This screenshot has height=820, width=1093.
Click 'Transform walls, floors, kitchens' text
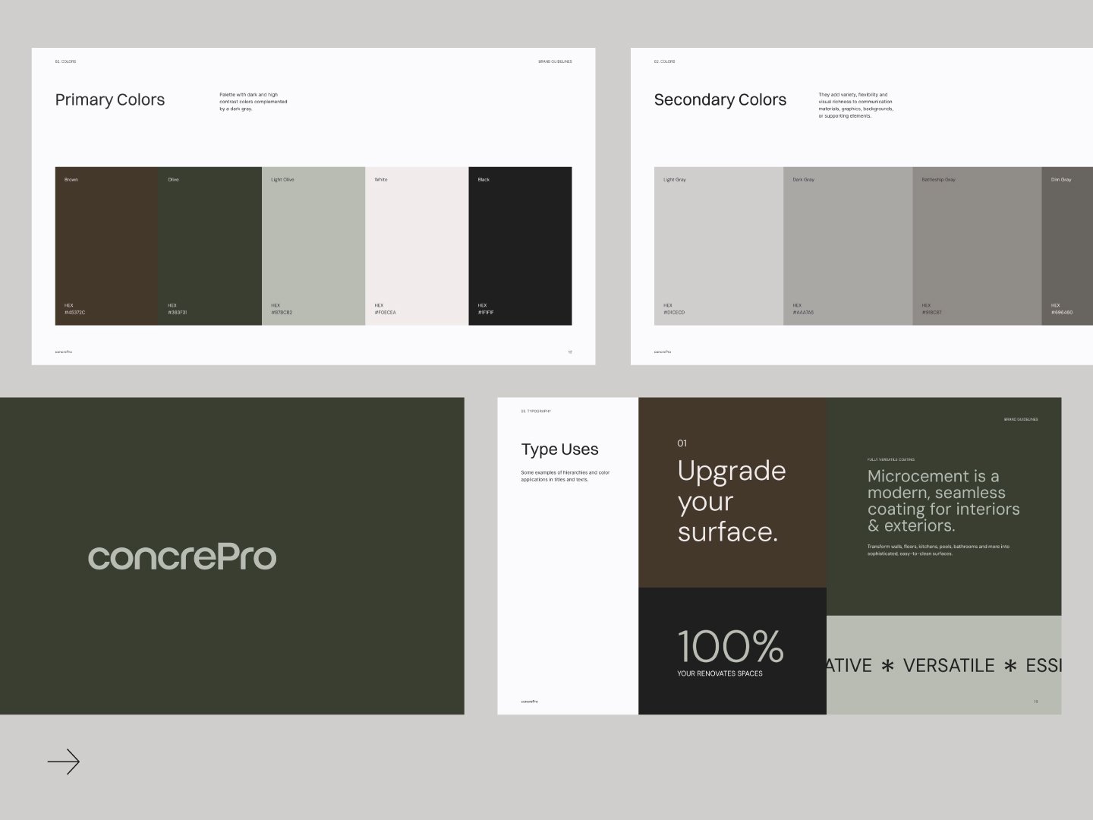(938, 550)
